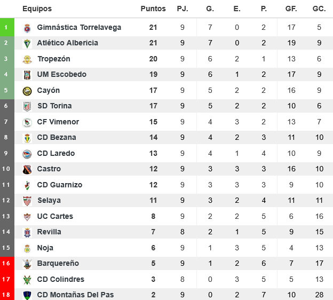Click the Gimnástica Torrelavega club crest
The height and width of the screenshot is (300, 333).
(x=27, y=28)
